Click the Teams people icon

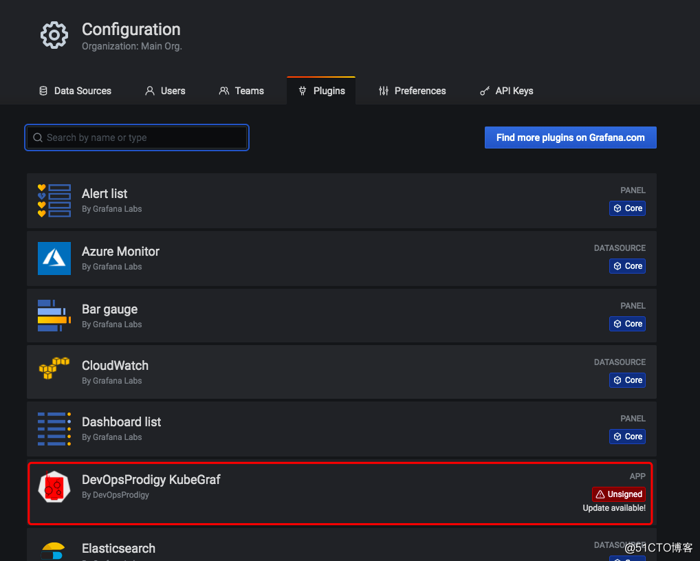[x=224, y=91]
